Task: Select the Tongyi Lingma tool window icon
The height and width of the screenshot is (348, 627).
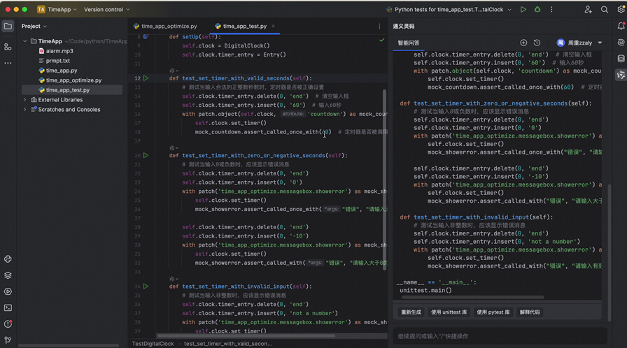Action: 621,75
